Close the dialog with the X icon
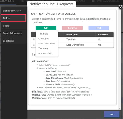This screenshot has width=123, height=119. (x=120, y=7)
